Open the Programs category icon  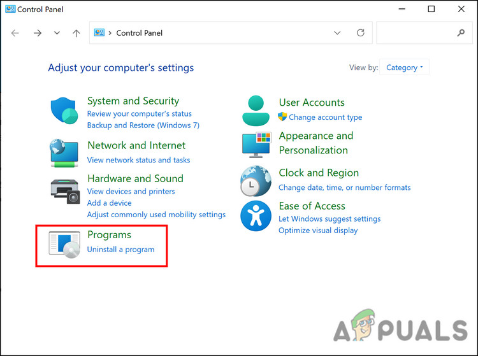click(x=64, y=244)
